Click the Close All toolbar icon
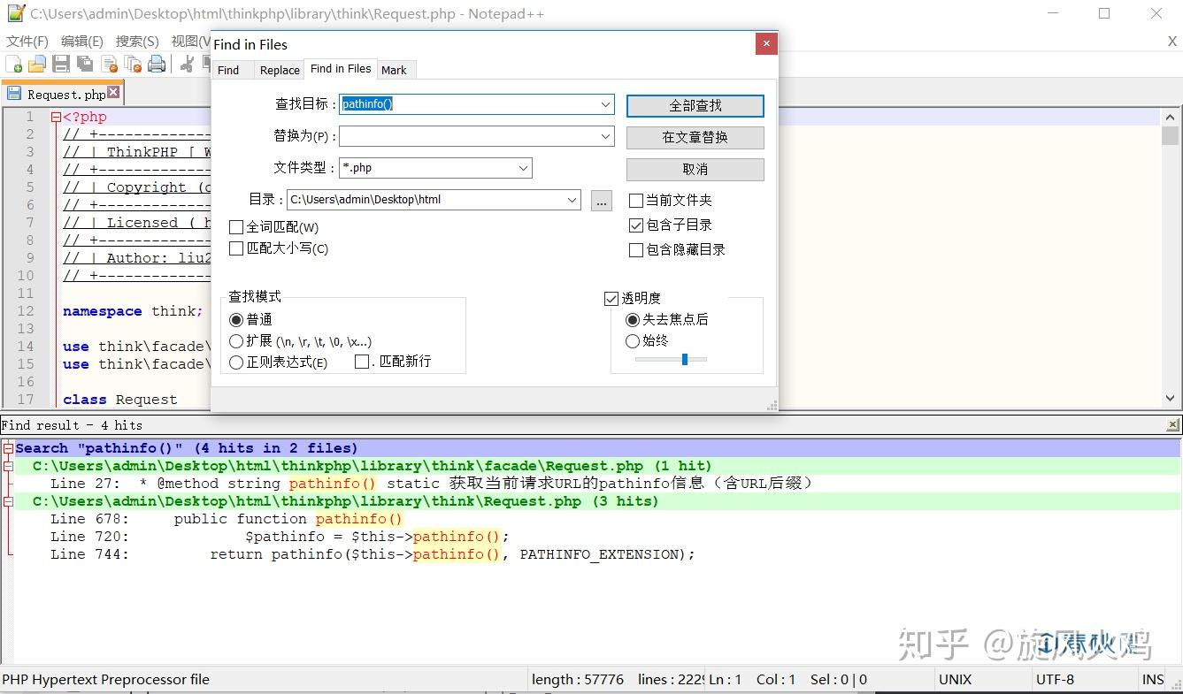 coord(133,64)
